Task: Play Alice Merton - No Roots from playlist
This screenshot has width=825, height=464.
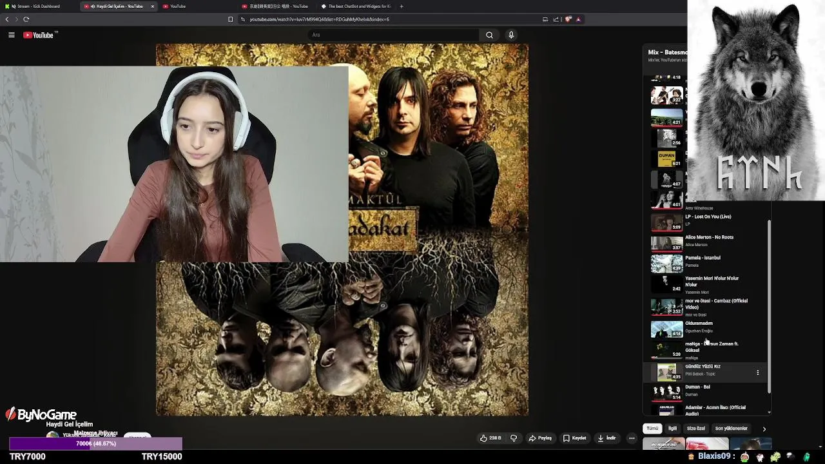Action: 709,237
